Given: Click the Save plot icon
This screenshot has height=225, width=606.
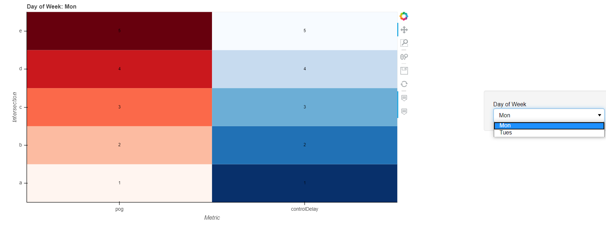Looking at the screenshot, I should [x=404, y=71].
